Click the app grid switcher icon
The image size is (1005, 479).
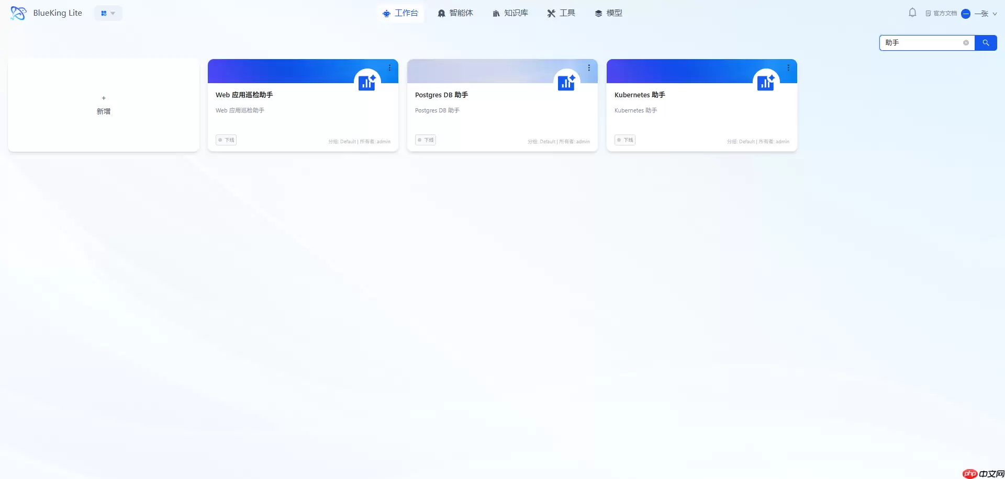104,13
